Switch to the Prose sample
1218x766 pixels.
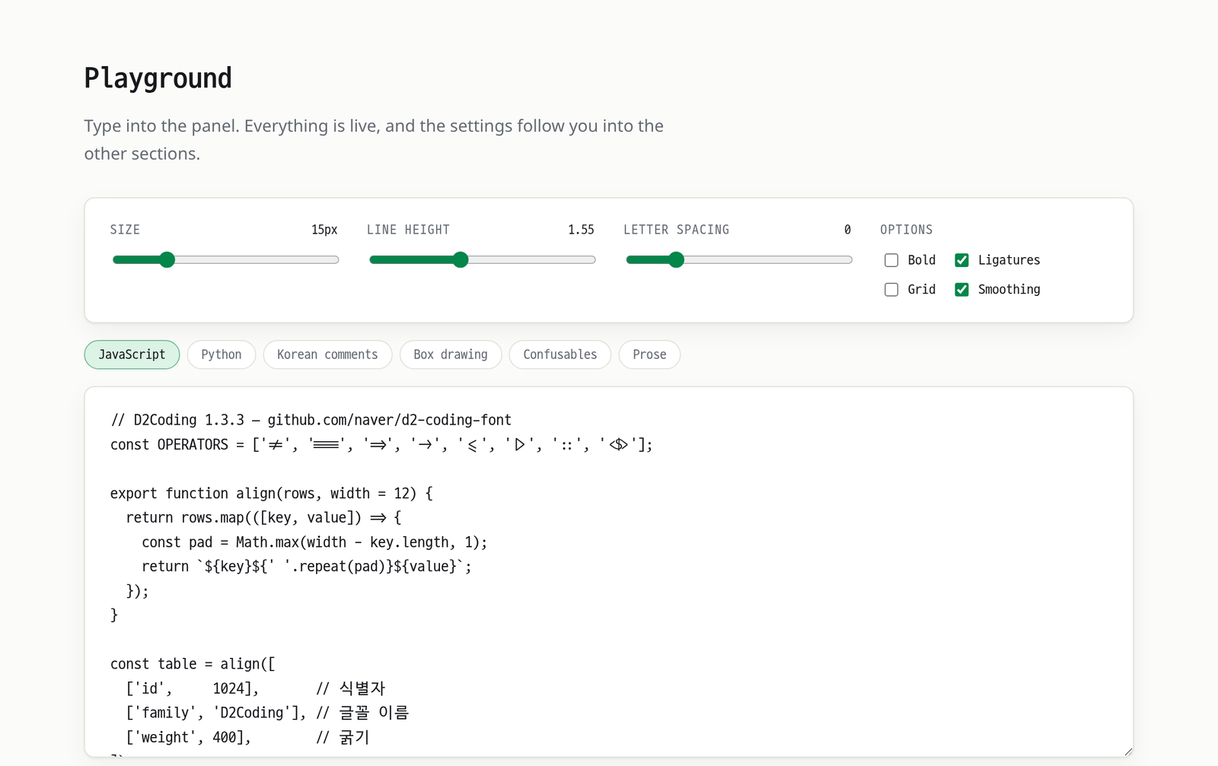tap(649, 354)
